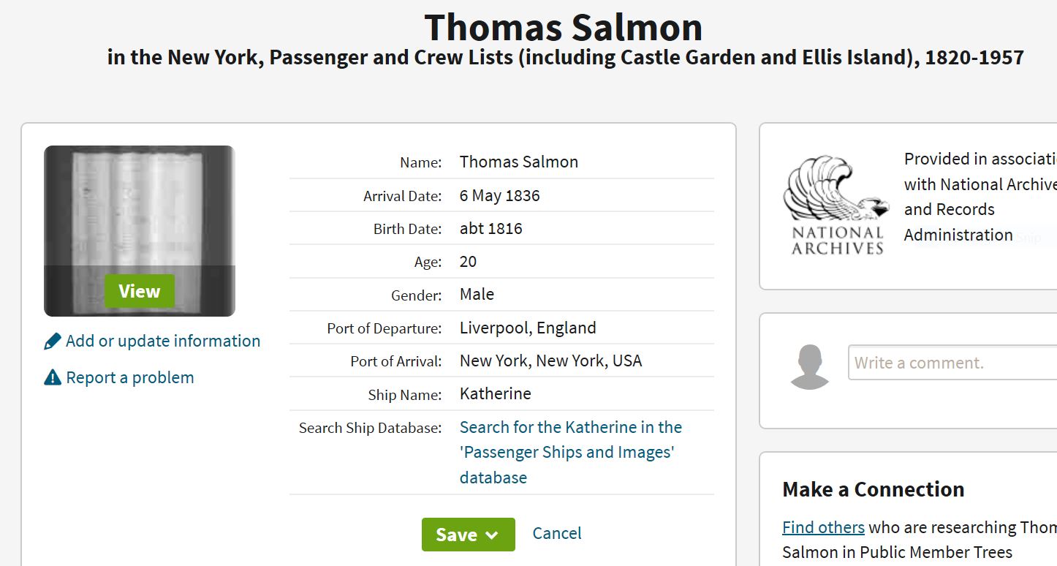Click the gray user avatar silhouette
This screenshot has height=566, width=1057.
pos(810,366)
